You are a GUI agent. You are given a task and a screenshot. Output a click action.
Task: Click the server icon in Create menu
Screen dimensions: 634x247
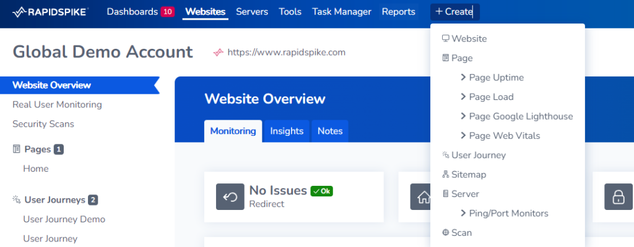pyautogui.click(x=446, y=194)
